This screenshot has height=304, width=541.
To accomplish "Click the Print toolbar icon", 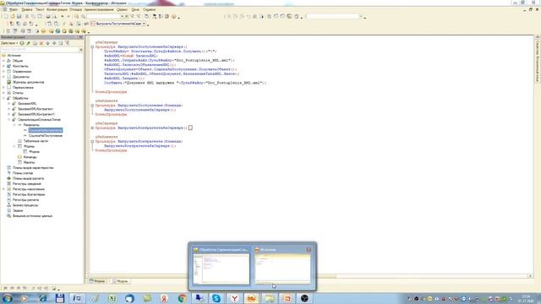I will [x=48, y=16].
